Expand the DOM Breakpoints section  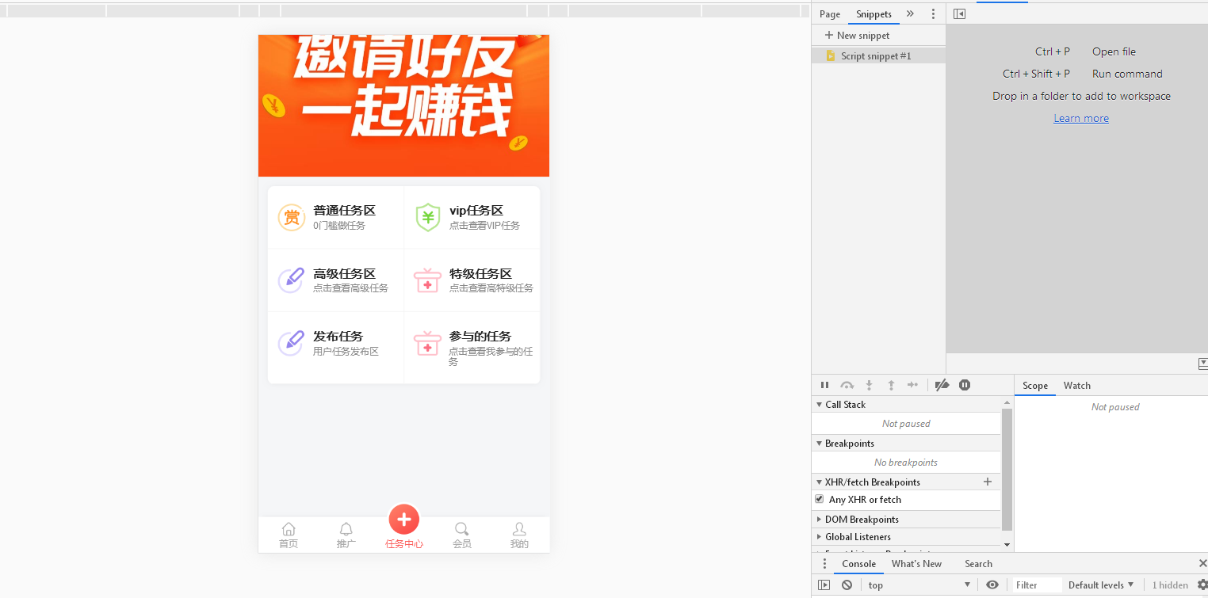819,519
